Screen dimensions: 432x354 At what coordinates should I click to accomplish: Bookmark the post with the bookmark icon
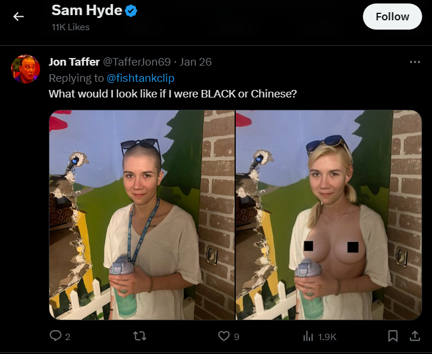click(393, 336)
